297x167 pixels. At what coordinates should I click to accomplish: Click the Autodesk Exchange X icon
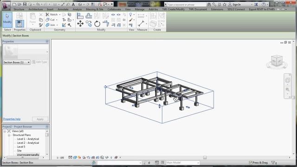tap(256, 4)
